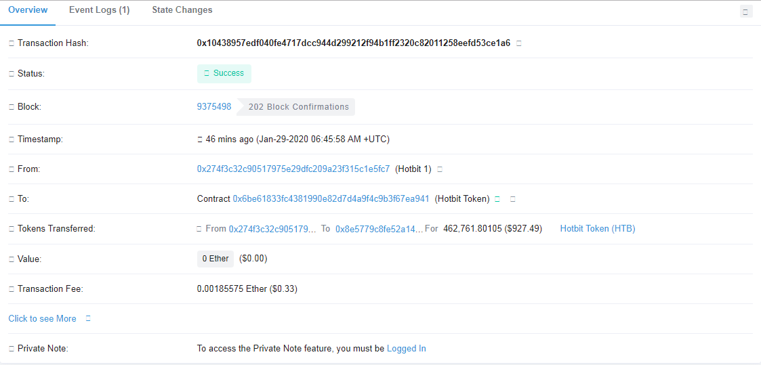Select the Overview tab
Screen dimensions: 761x365
click(x=28, y=10)
